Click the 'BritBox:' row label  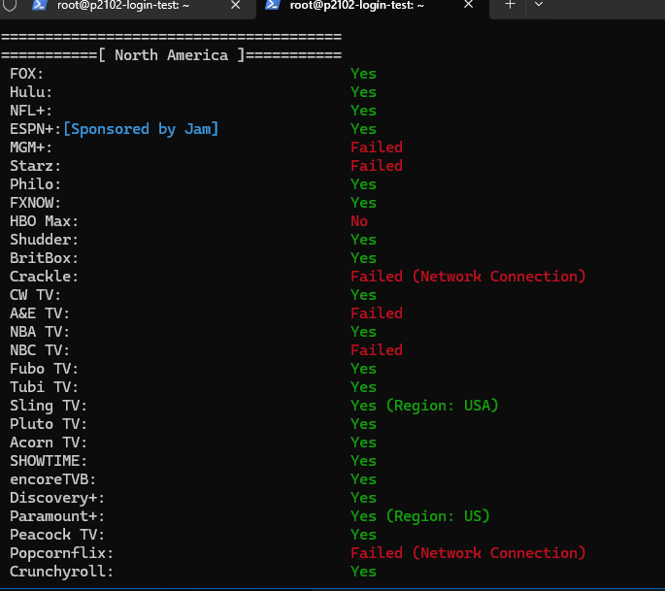point(44,258)
